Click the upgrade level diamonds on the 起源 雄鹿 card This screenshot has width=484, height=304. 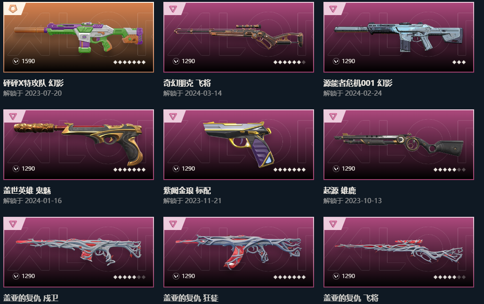click(x=450, y=170)
